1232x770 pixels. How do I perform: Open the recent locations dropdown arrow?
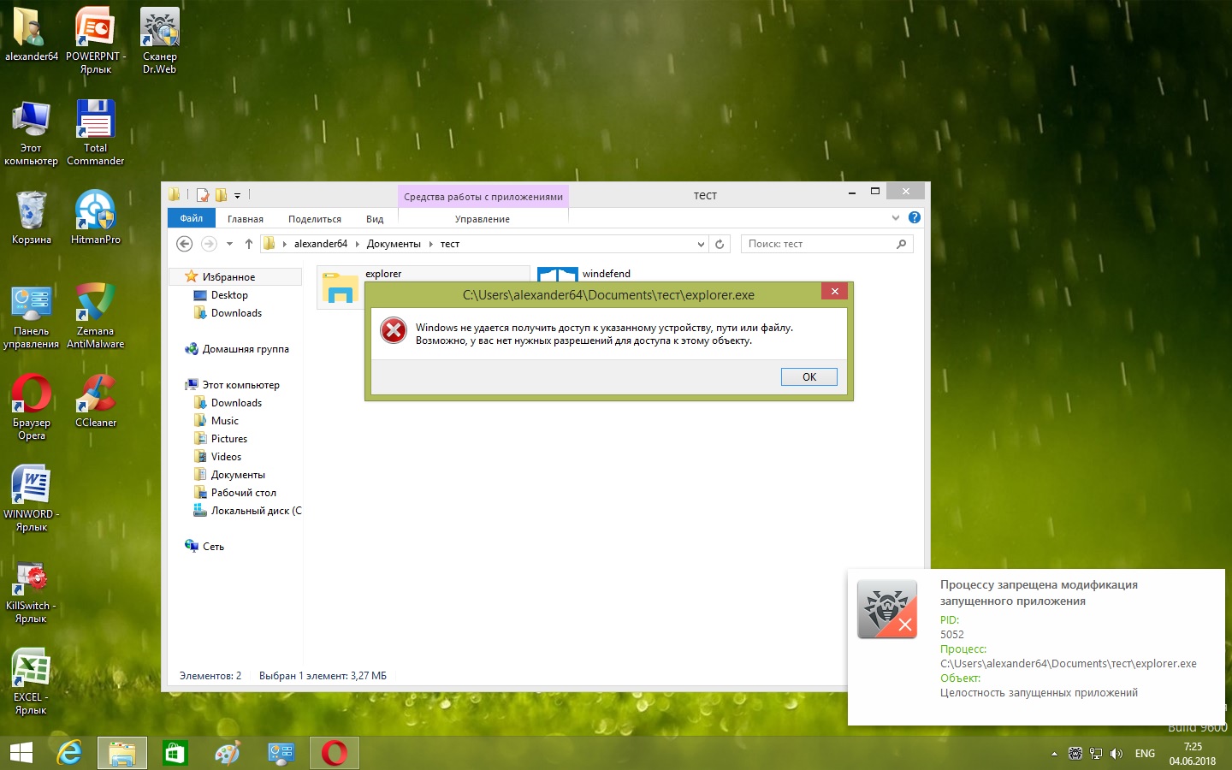(229, 244)
